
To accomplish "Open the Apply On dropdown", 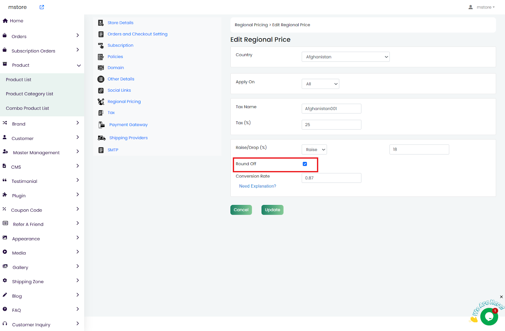I will tap(320, 84).
